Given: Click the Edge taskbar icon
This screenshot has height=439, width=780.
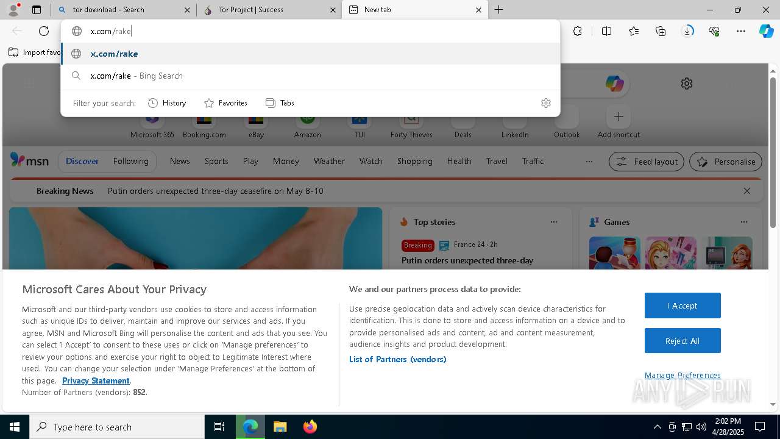Looking at the screenshot, I should [250, 427].
